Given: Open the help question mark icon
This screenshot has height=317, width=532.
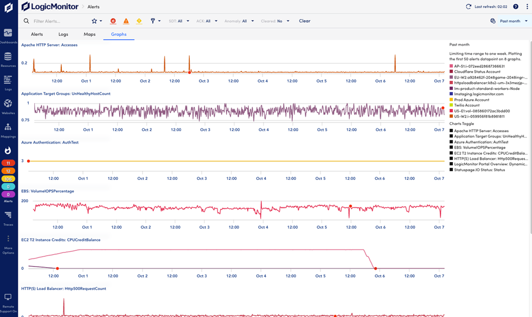Looking at the screenshot, I should coord(516,7).
